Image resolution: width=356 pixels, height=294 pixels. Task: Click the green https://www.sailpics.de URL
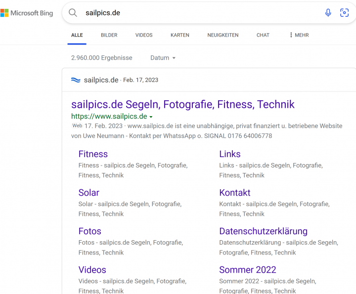tap(109, 117)
